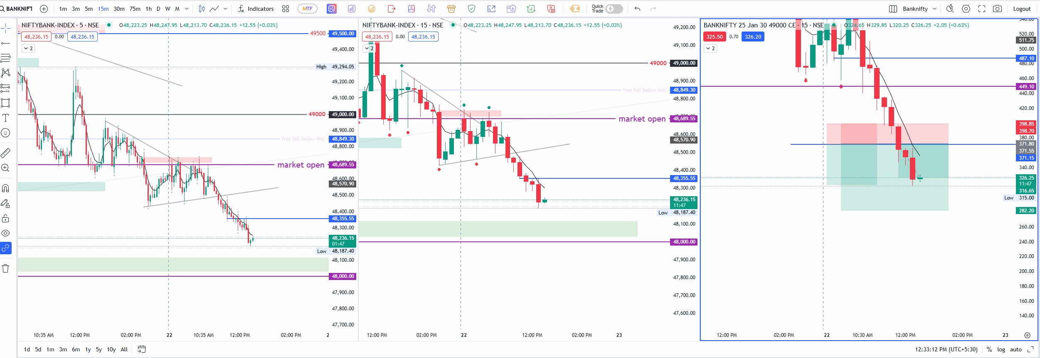Select the 75m interval
Screen dimensions: 1040x358
tap(135, 9)
